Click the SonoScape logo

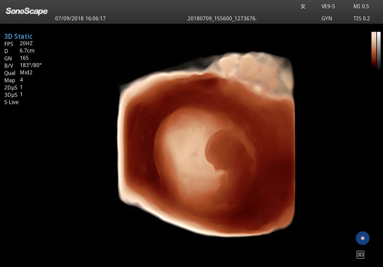click(x=26, y=11)
